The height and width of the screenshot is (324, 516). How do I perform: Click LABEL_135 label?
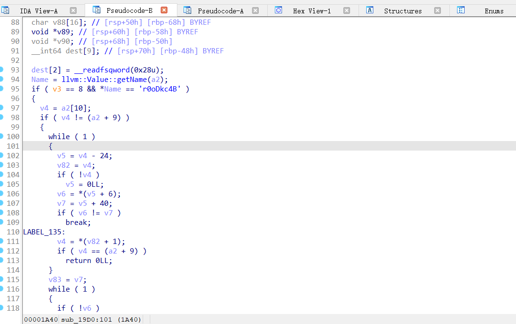[x=44, y=232]
